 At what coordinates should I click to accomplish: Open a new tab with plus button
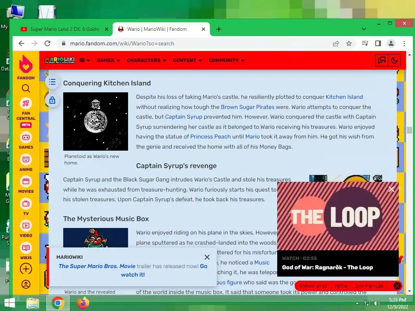pyautogui.click(x=218, y=29)
